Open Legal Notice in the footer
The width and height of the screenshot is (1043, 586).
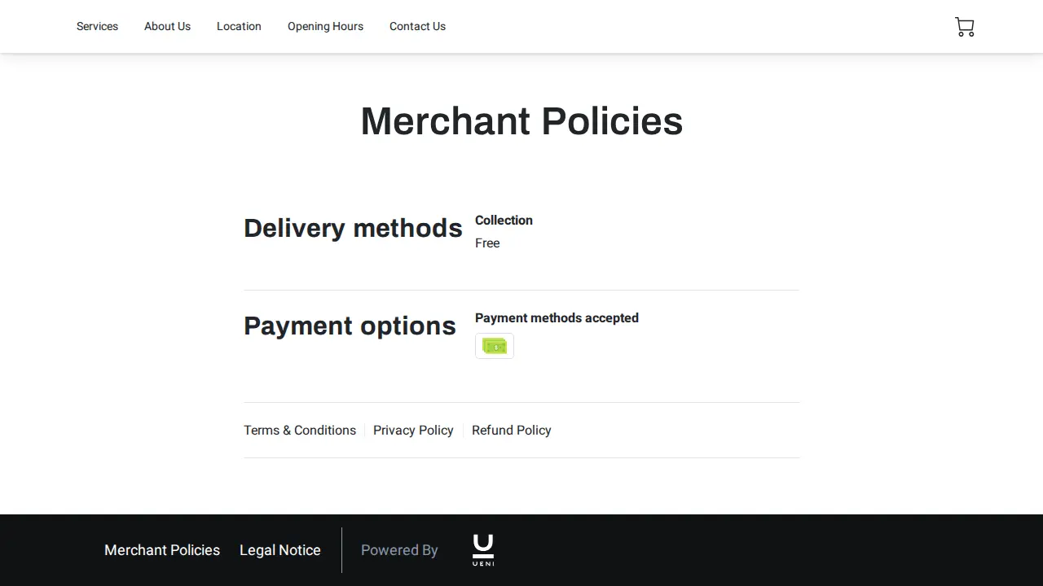280,550
